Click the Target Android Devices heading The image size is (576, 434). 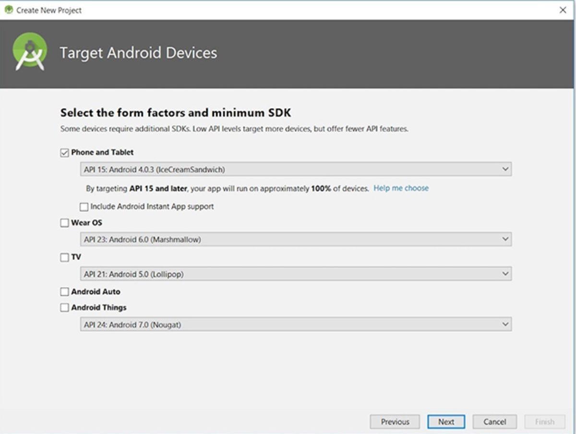(139, 53)
